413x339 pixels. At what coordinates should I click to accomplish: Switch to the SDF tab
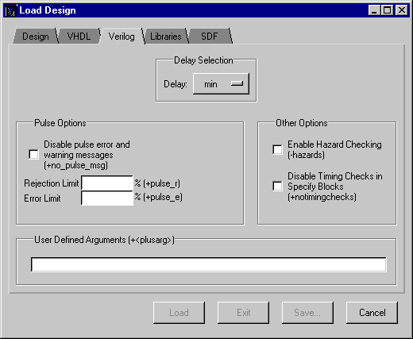coord(210,37)
